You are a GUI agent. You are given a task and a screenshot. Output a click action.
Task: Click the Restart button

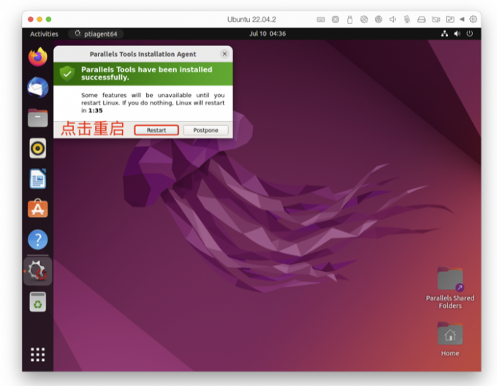[156, 130]
